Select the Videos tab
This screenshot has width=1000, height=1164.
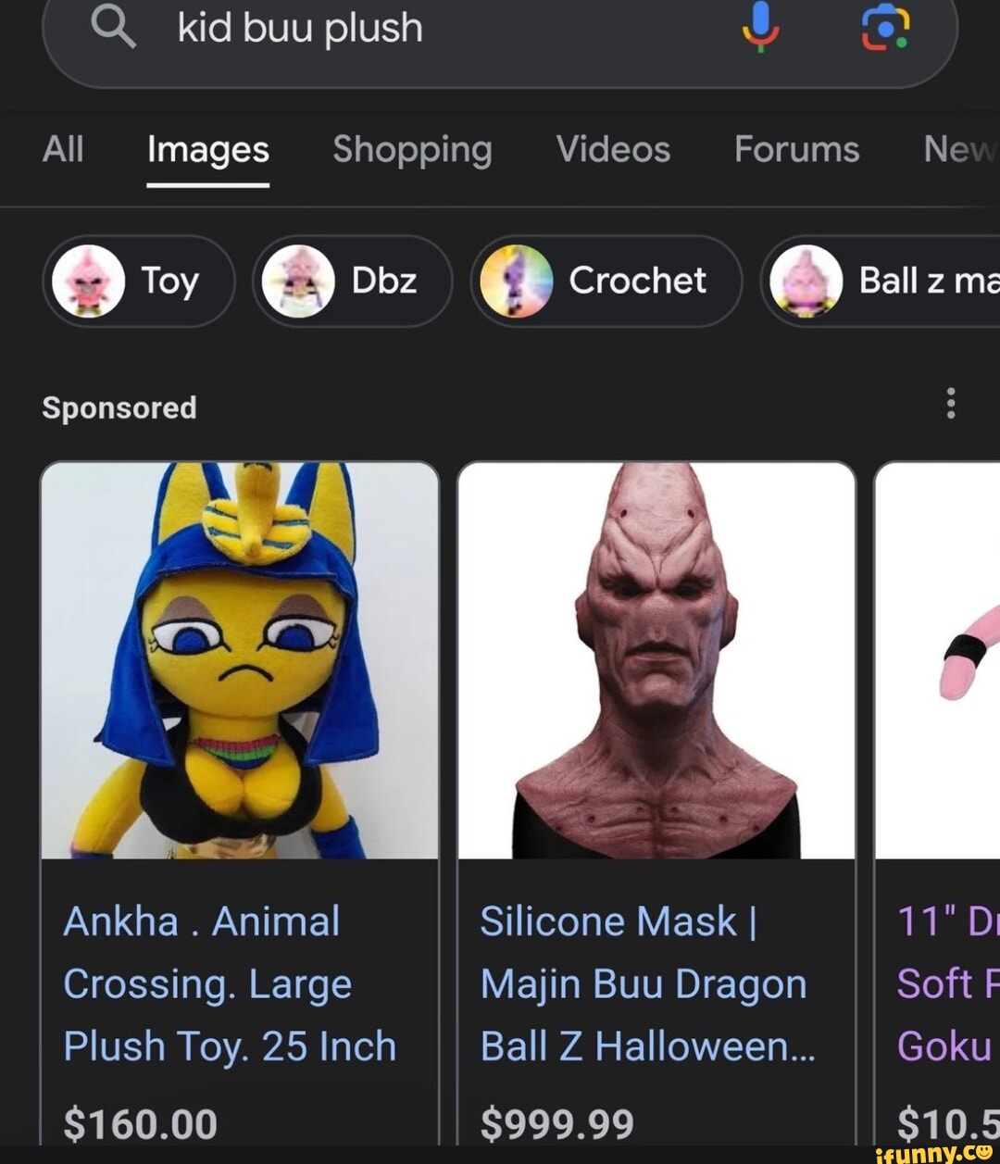click(611, 150)
